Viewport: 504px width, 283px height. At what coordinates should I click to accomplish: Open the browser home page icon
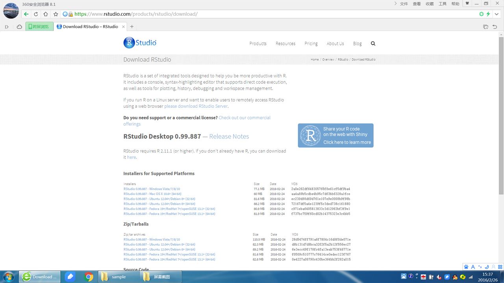[46, 14]
